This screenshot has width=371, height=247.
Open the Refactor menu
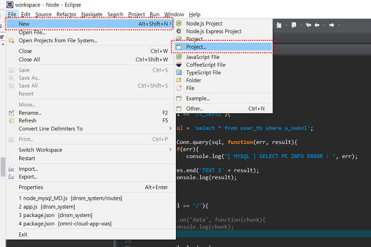[67, 15]
